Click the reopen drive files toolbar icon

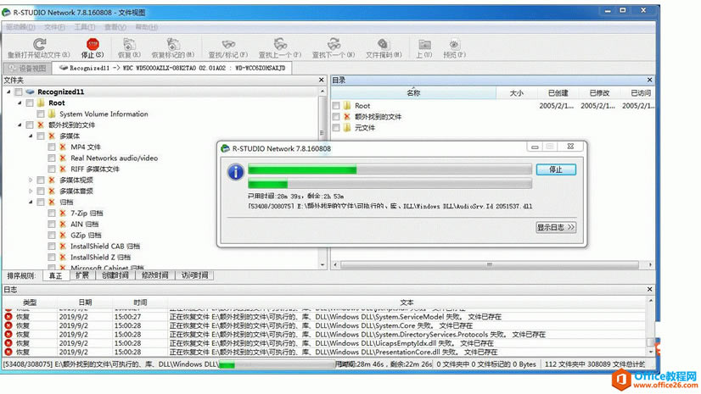click(39, 44)
